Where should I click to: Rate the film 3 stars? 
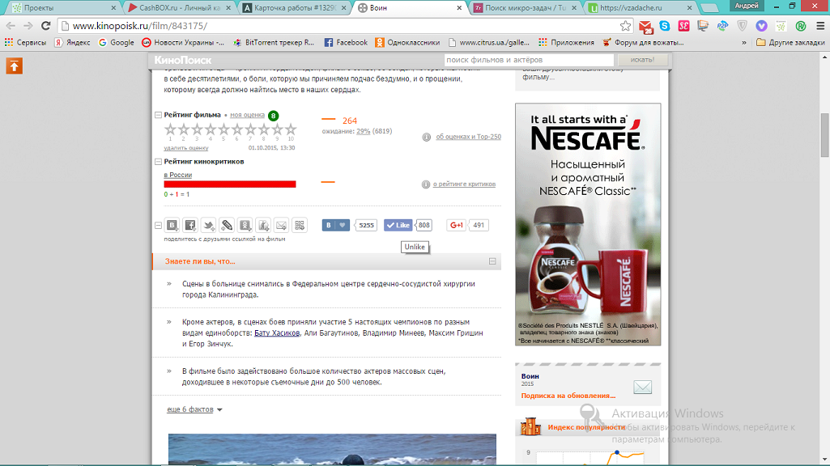pyautogui.click(x=197, y=129)
